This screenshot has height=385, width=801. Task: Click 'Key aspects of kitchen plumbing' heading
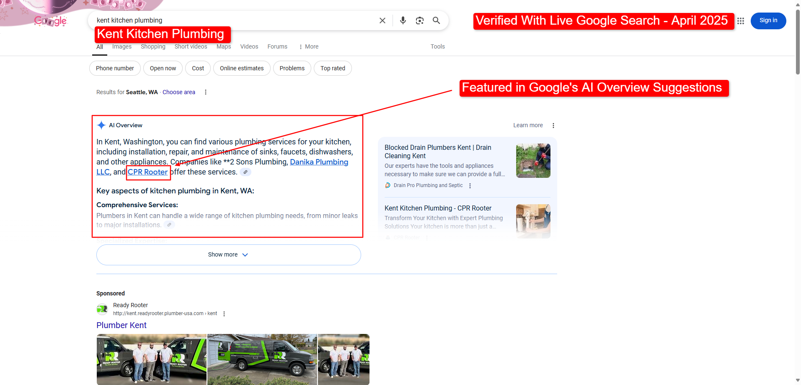point(175,191)
